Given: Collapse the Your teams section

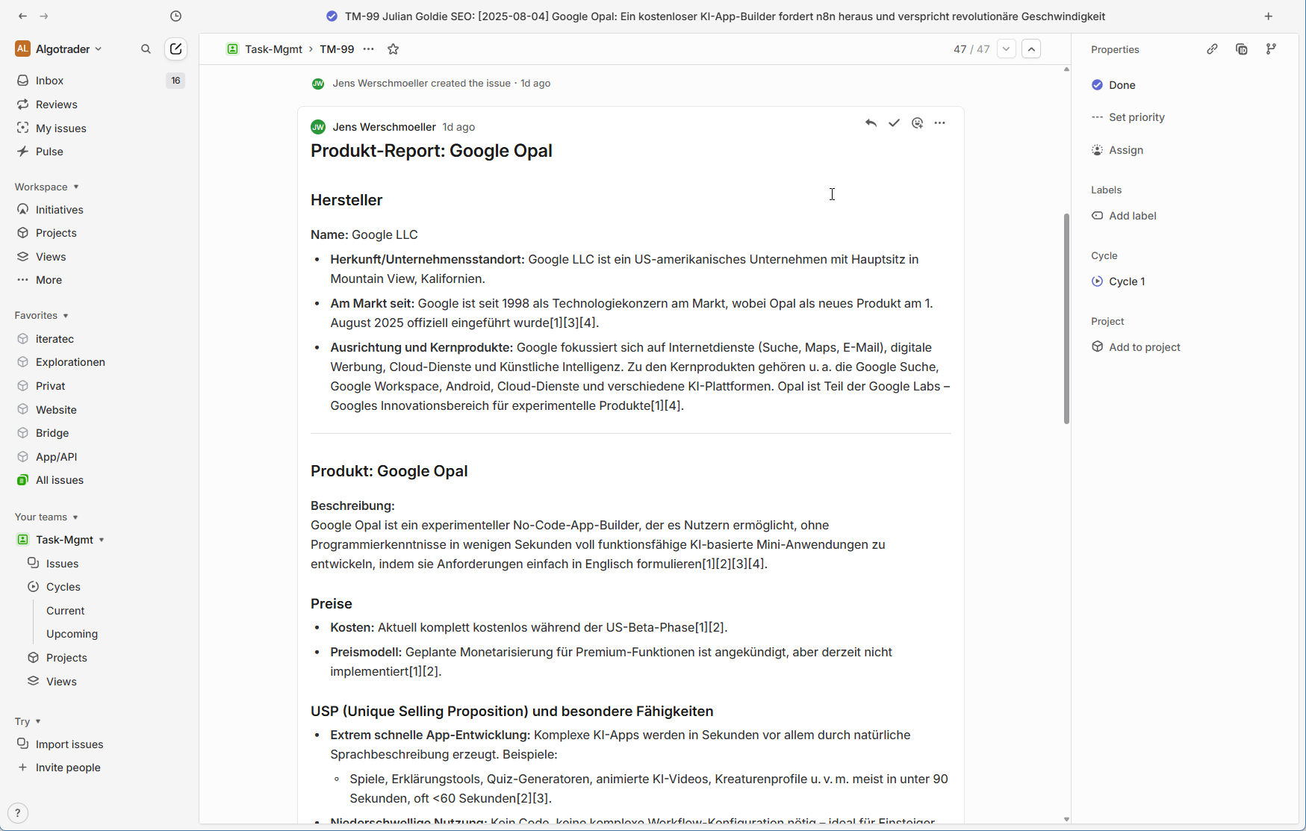Looking at the screenshot, I should tap(46, 517).
